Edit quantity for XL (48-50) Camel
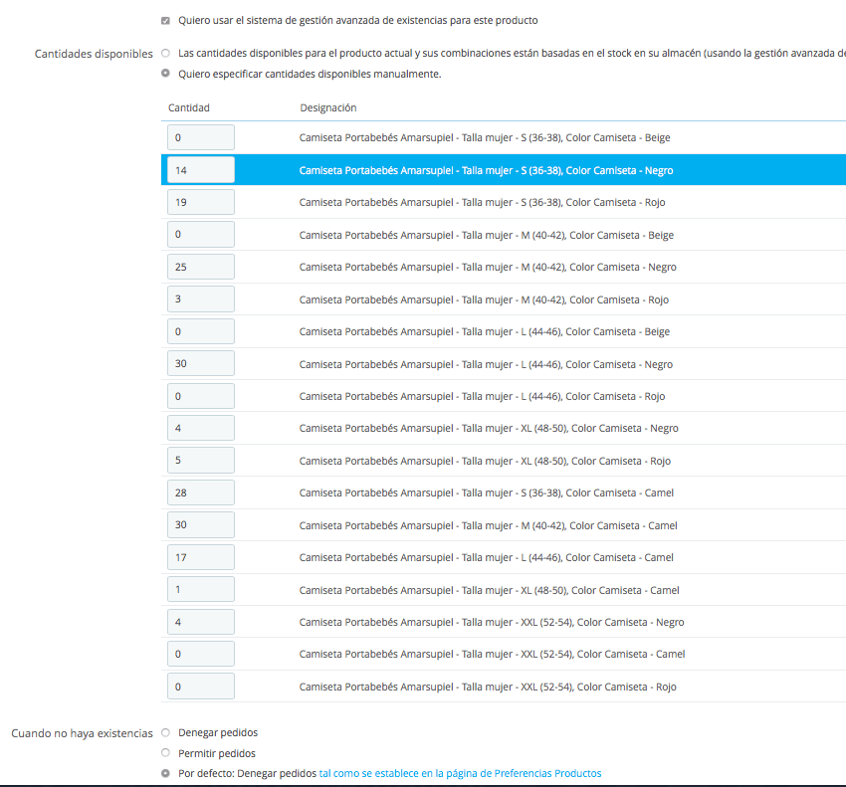Screen dimensions: 846x787 (x=201, y=590)
